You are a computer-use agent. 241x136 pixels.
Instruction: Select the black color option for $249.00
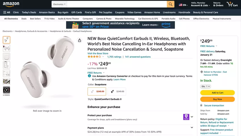pos(117,91)
